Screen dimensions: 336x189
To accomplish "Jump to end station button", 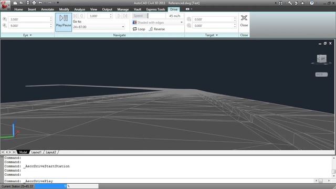I will click(125, 16).
